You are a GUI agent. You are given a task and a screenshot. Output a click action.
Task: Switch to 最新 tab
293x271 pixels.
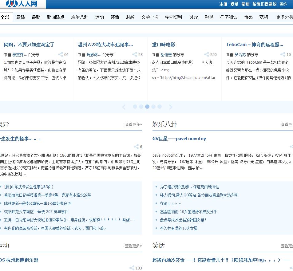pos(36,17)
